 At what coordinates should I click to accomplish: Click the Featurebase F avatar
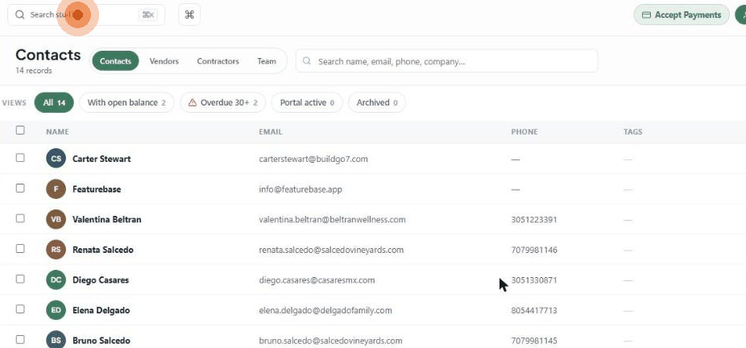(56, 188)
